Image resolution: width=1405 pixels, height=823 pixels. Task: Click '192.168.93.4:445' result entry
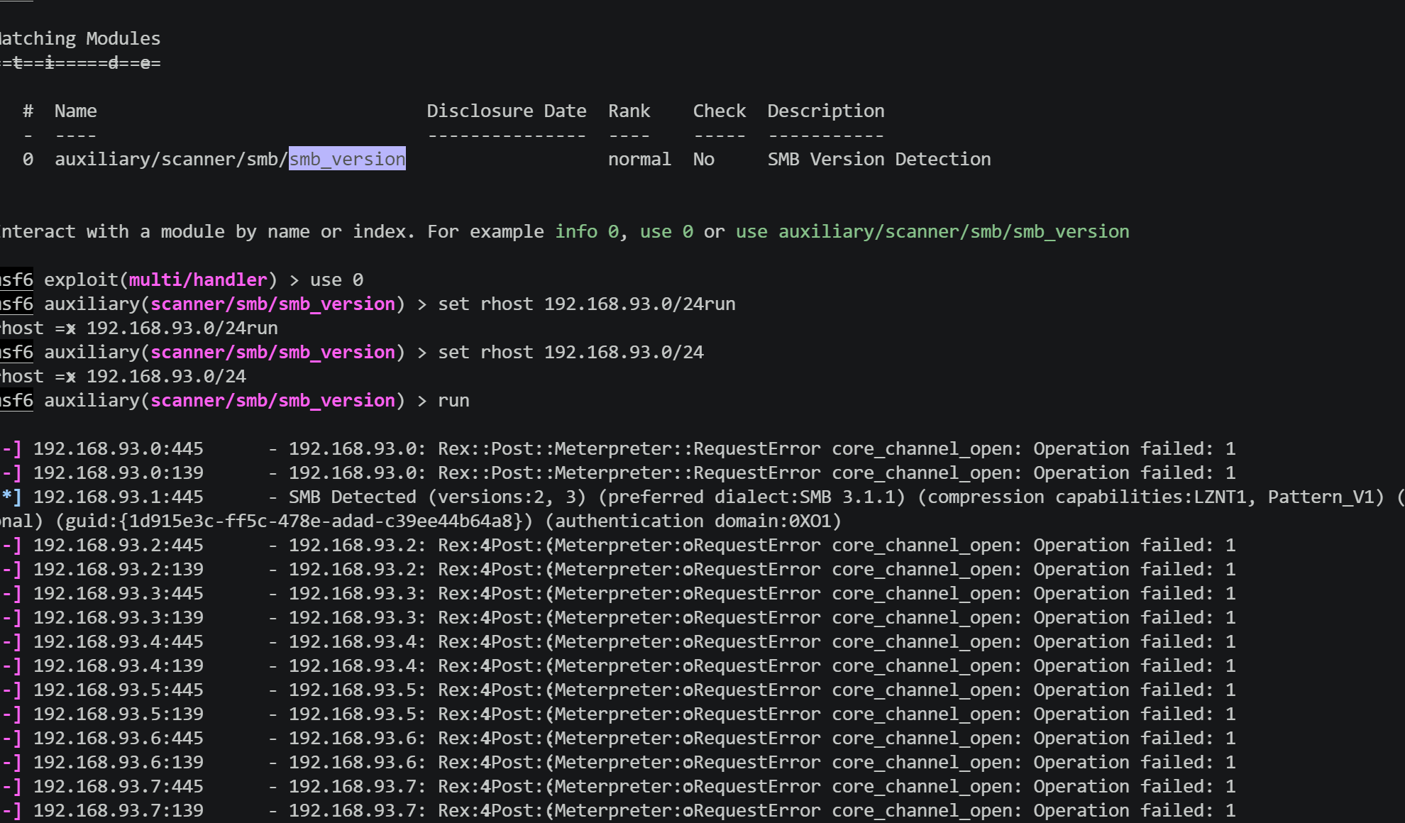[119, 641]
